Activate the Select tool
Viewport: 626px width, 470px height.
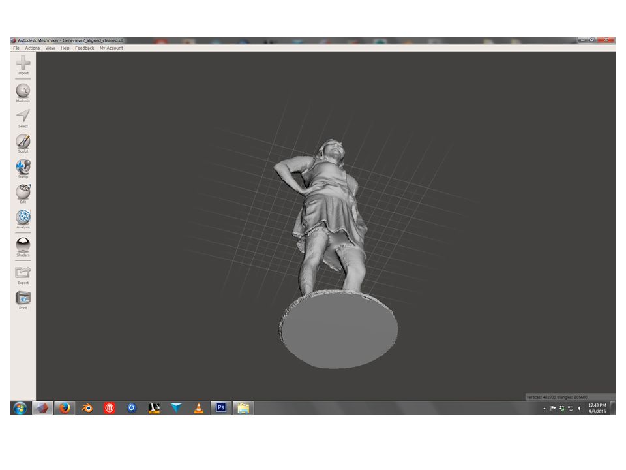23,118
